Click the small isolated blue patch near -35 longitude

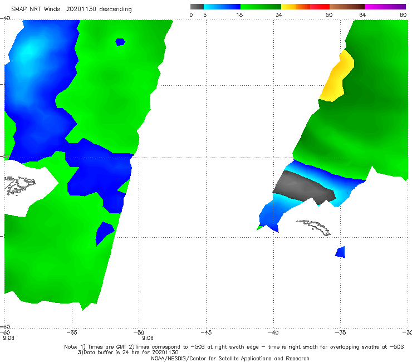pos(340,252)
